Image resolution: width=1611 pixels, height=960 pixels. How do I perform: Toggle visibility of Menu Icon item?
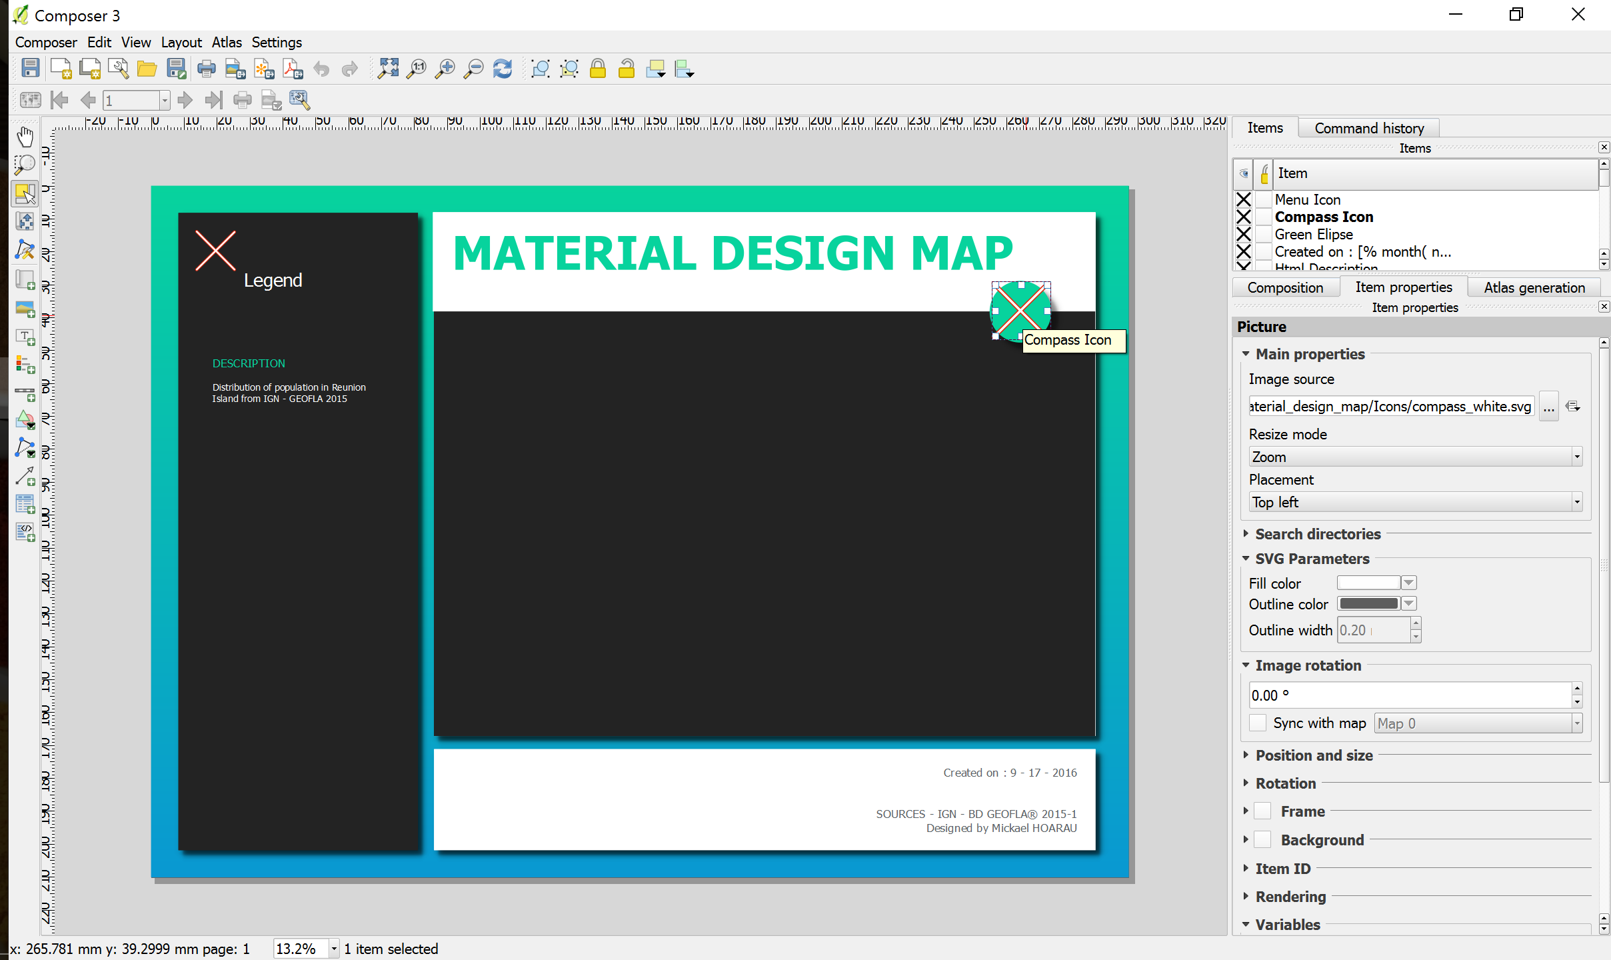[1243, 199]
